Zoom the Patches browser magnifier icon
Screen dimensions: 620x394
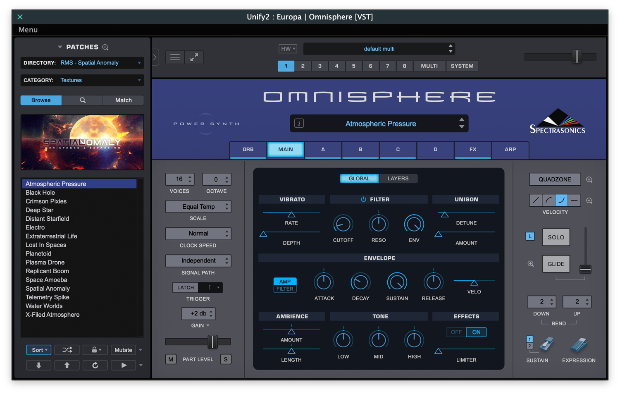105,47
